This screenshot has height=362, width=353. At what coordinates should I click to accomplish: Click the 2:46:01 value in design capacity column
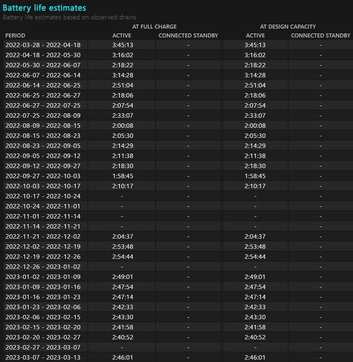point(255,358)
